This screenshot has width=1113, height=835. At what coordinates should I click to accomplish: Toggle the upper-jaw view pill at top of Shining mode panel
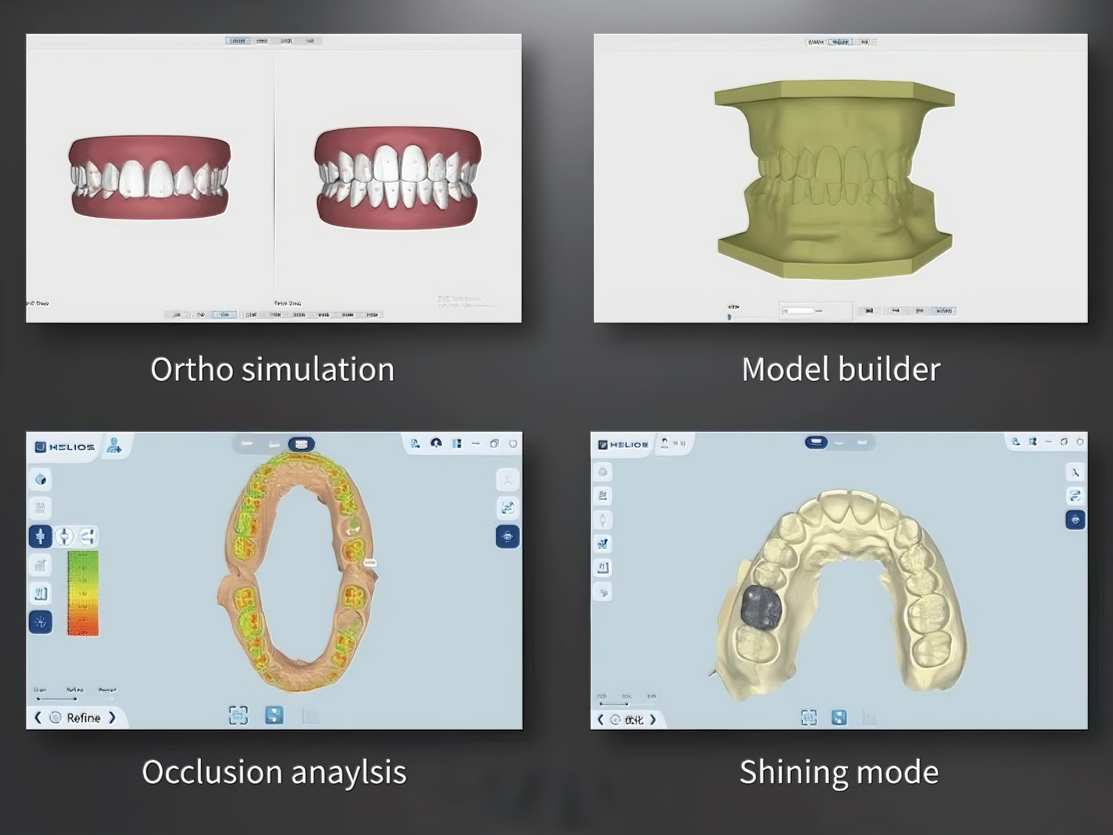tap(816, 442)
